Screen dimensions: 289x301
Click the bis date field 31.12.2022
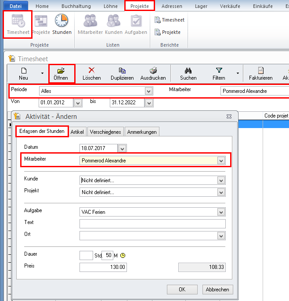127,103
